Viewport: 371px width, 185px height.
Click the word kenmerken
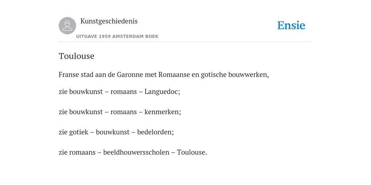163,112
